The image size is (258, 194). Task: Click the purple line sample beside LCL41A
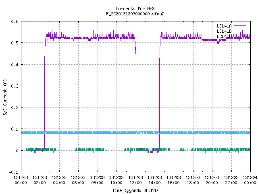pos(240,26)
